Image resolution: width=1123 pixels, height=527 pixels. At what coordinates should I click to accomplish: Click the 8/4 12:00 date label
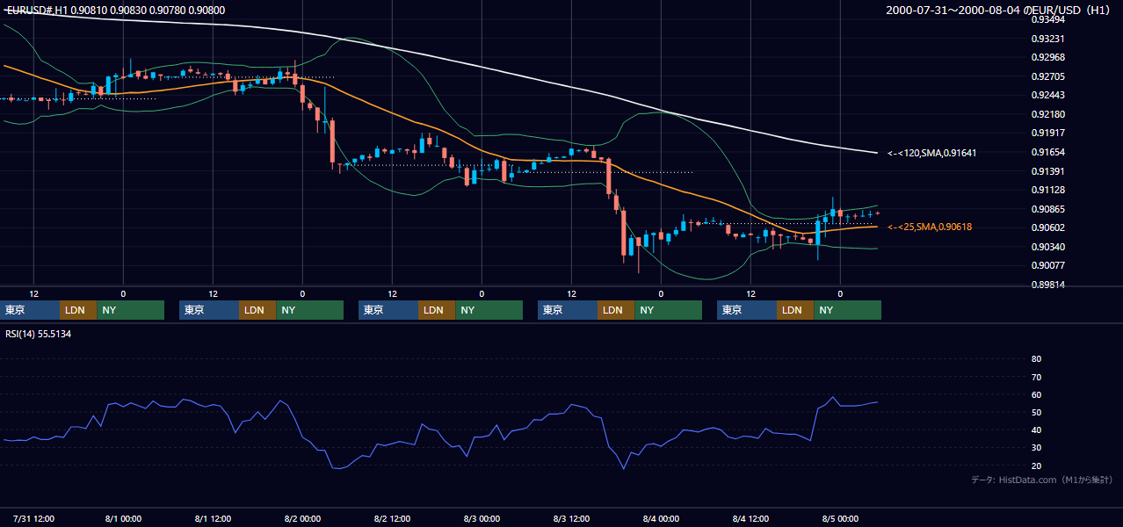point(750,518)
